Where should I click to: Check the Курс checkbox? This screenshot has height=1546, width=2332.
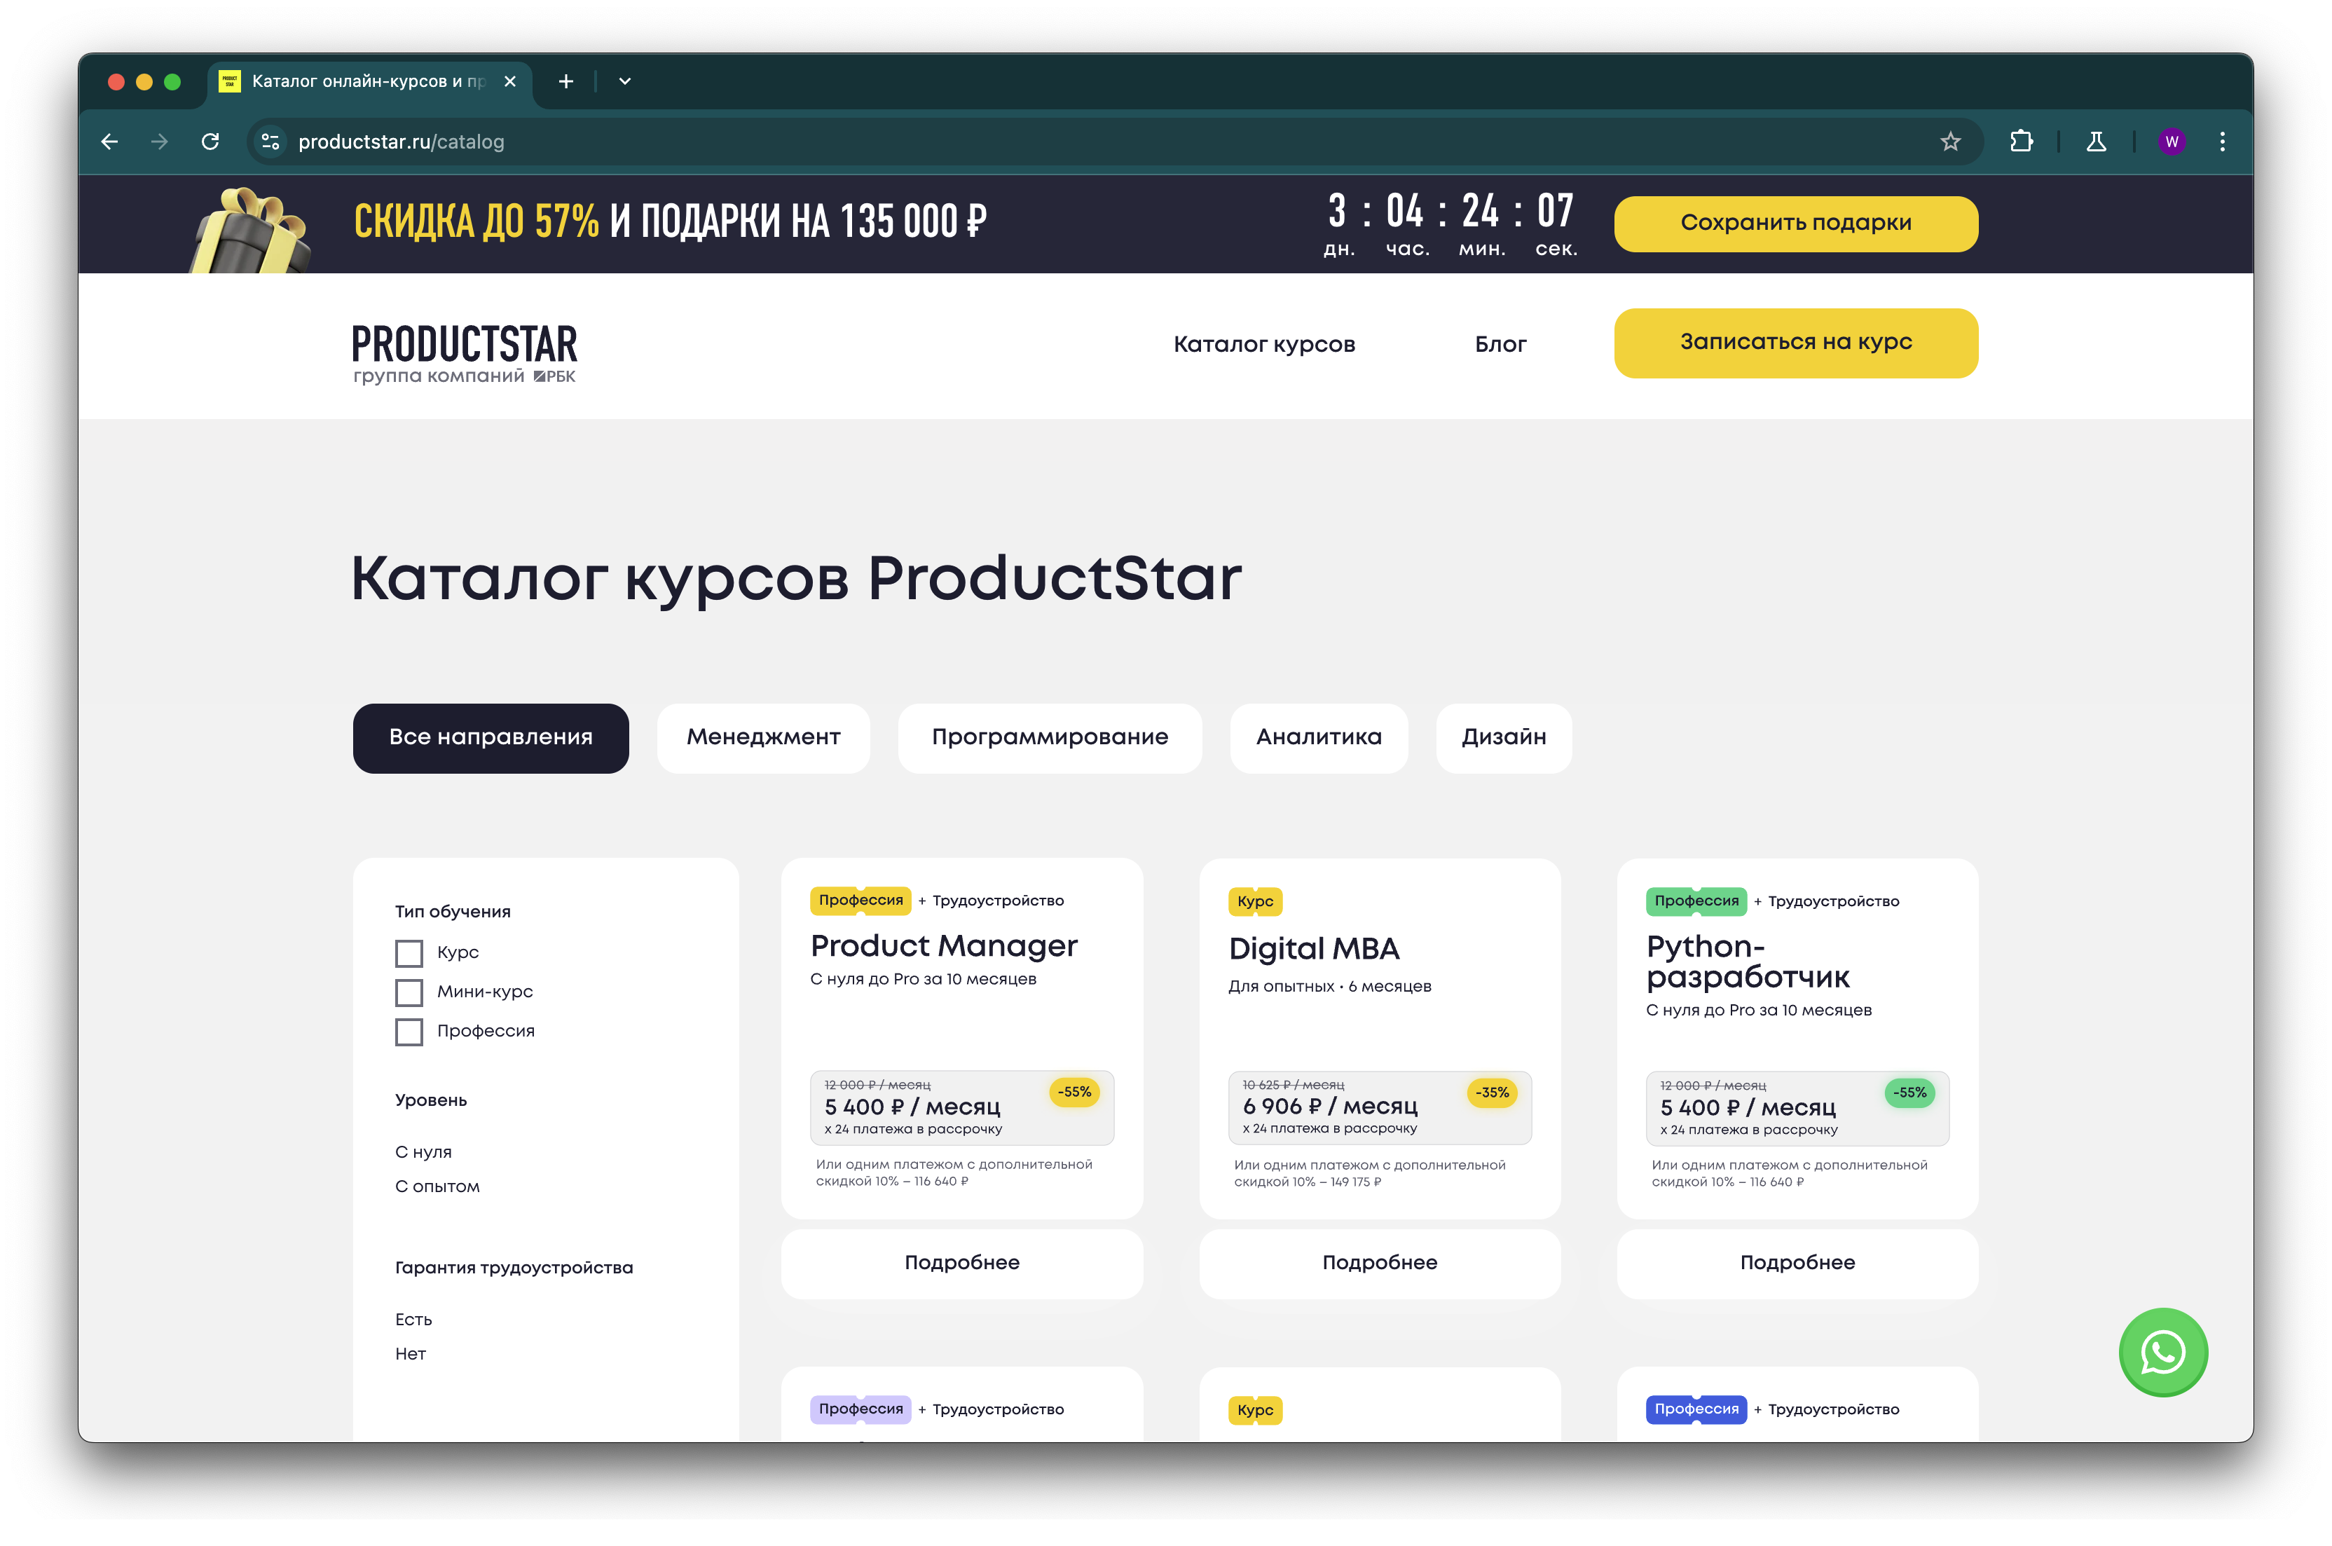click(x=408, y=952)
